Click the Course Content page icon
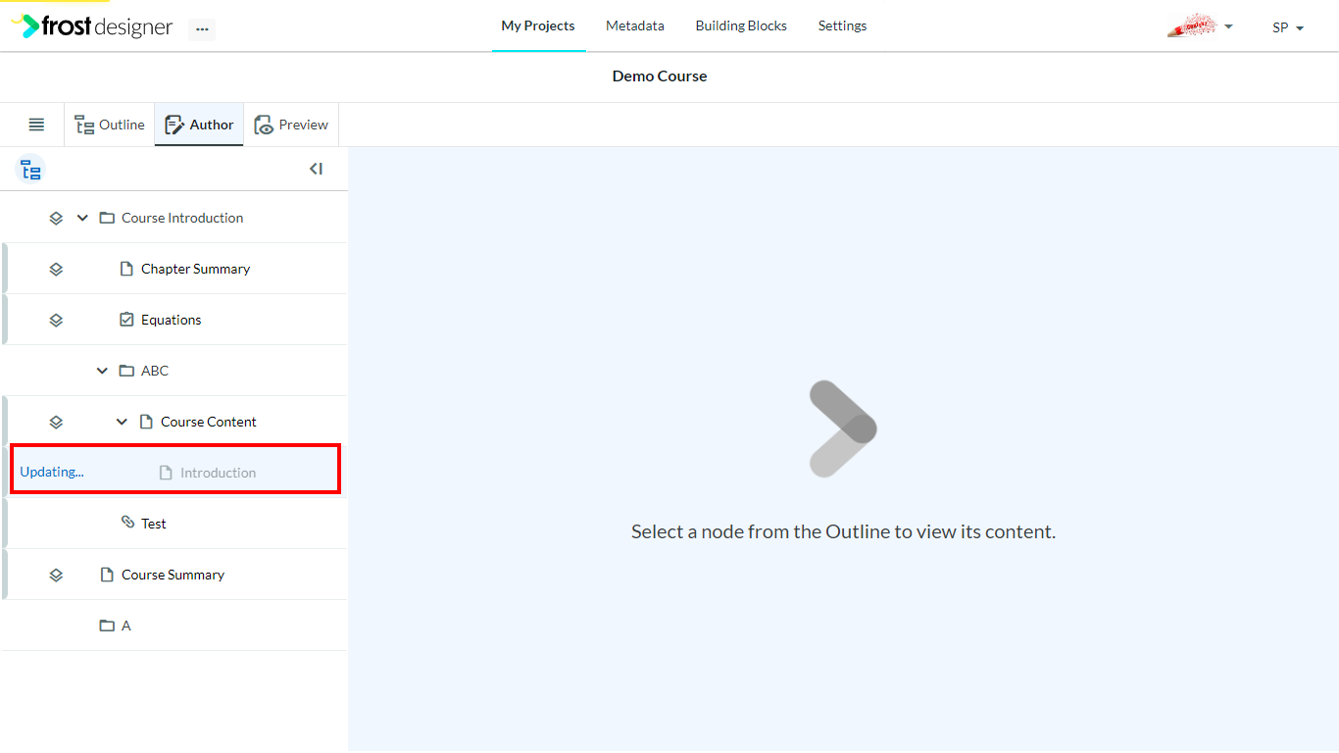Screen dimensions: 1339x753 (x=146, y=422)
